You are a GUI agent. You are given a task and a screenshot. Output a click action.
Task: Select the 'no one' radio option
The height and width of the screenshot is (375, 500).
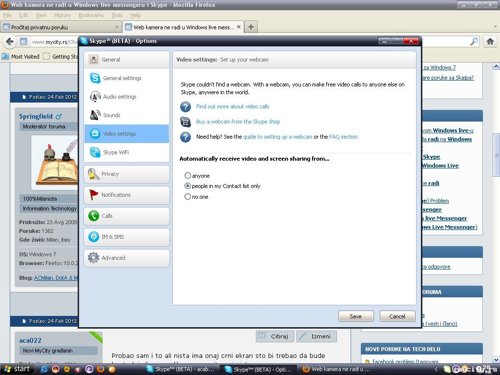(x=188, y=197)
